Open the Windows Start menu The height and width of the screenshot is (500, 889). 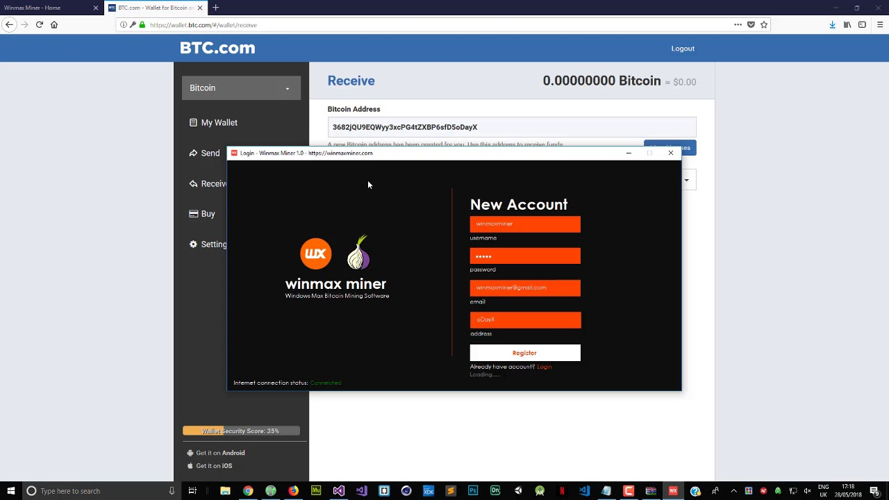pos(10,491)
